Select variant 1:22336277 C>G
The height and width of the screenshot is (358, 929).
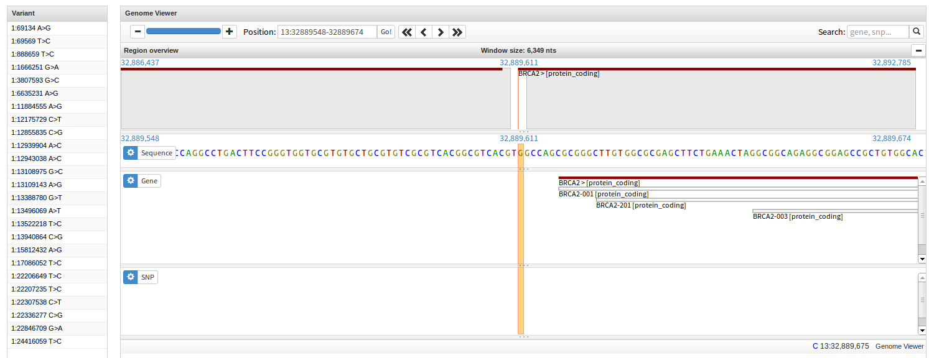[x=57, y=315]
